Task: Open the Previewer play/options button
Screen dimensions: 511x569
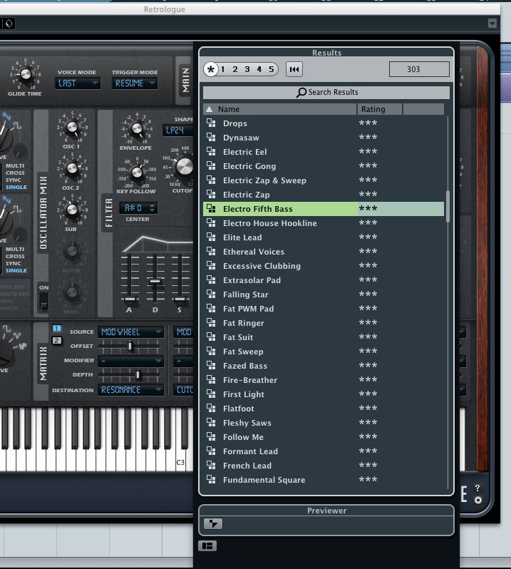Action: (213, 523)
